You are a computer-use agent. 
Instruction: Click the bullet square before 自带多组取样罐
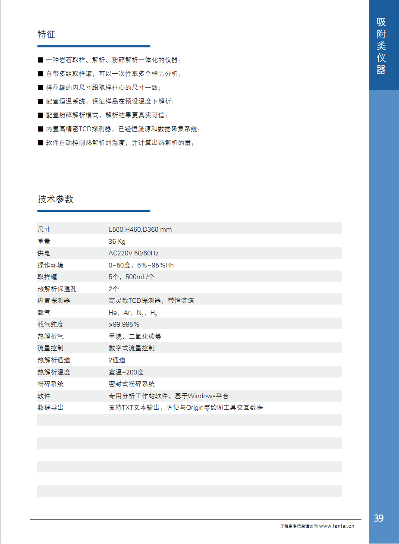40,74
